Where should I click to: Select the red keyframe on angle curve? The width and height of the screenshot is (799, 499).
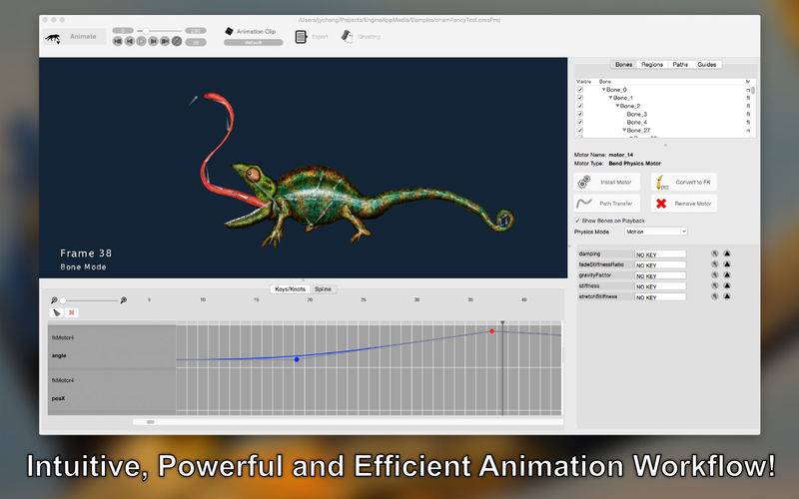491,331
